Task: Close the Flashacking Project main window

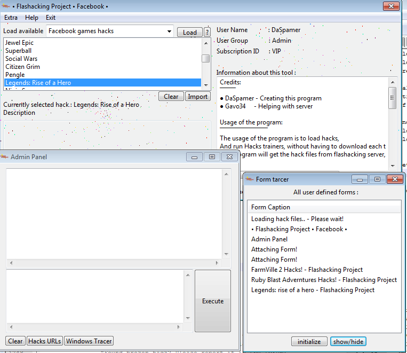Action: point(392,6)
